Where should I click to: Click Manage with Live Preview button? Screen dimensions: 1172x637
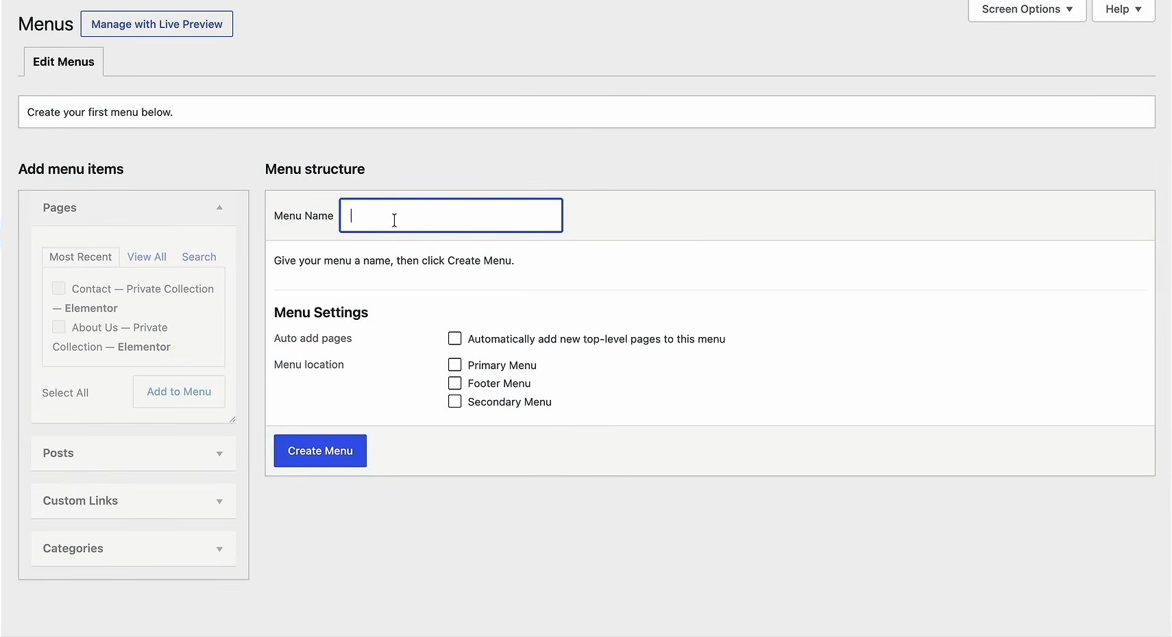coord(157,24)
